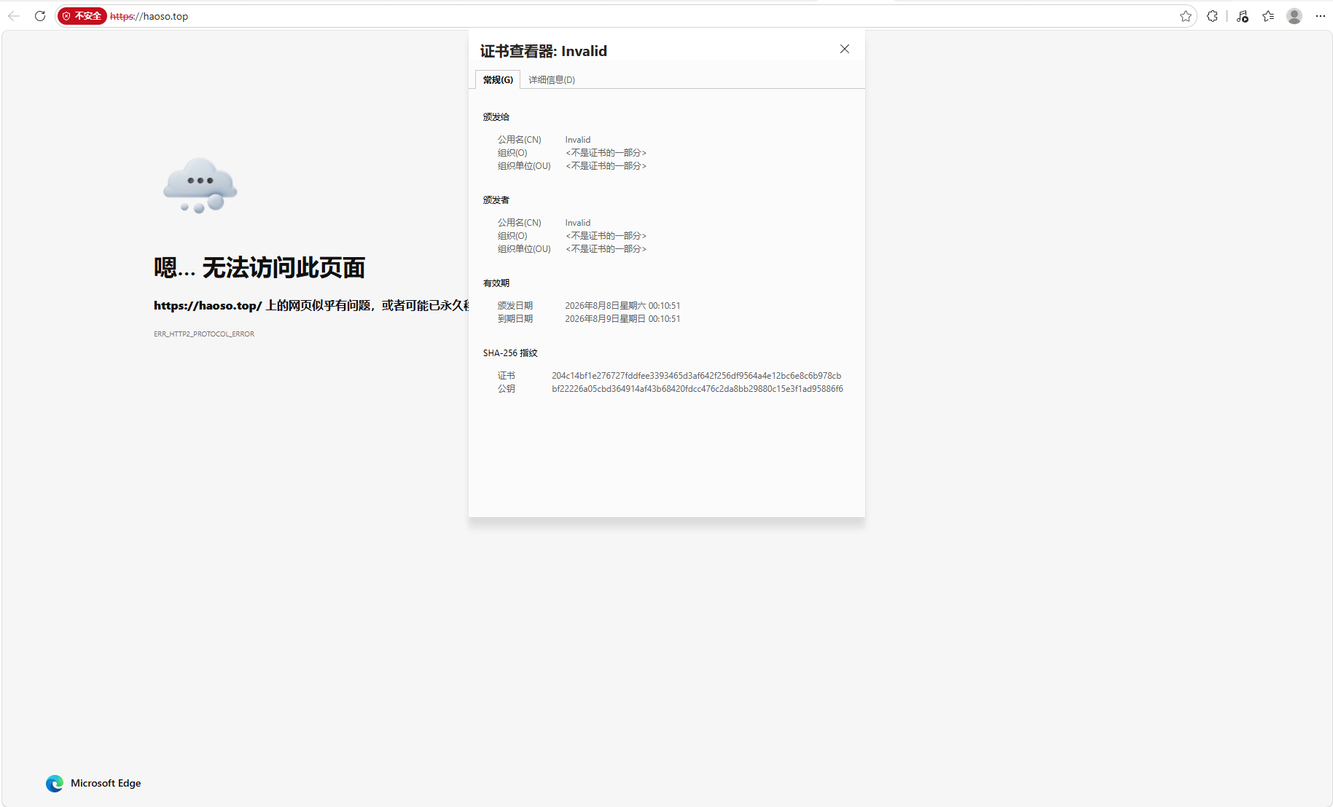Viewport: 1333px width, 807px height.
Task: Click the organization value under 颁发给
Action: coord(606,153)
